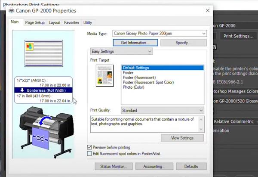
Task: Expand the Easy Settings dropdown
Action: point(121,51)
